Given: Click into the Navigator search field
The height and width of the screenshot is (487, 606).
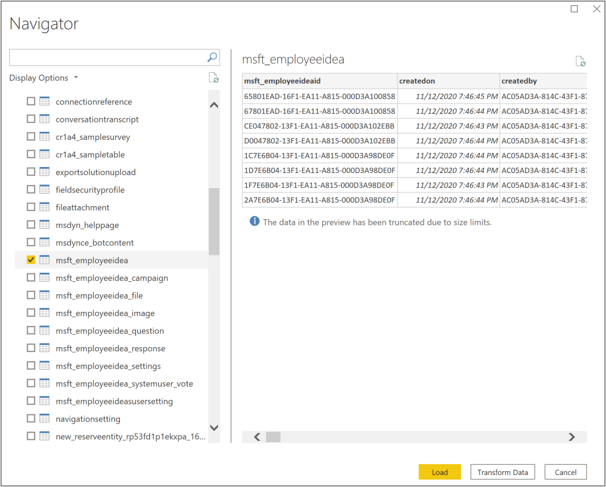Looking at the screenshot, I should point(107,57).
